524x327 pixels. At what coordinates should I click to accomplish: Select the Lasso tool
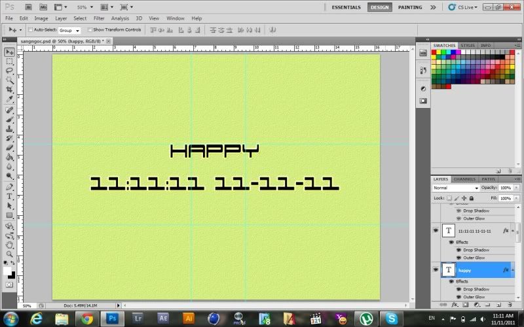click(10, 71)
